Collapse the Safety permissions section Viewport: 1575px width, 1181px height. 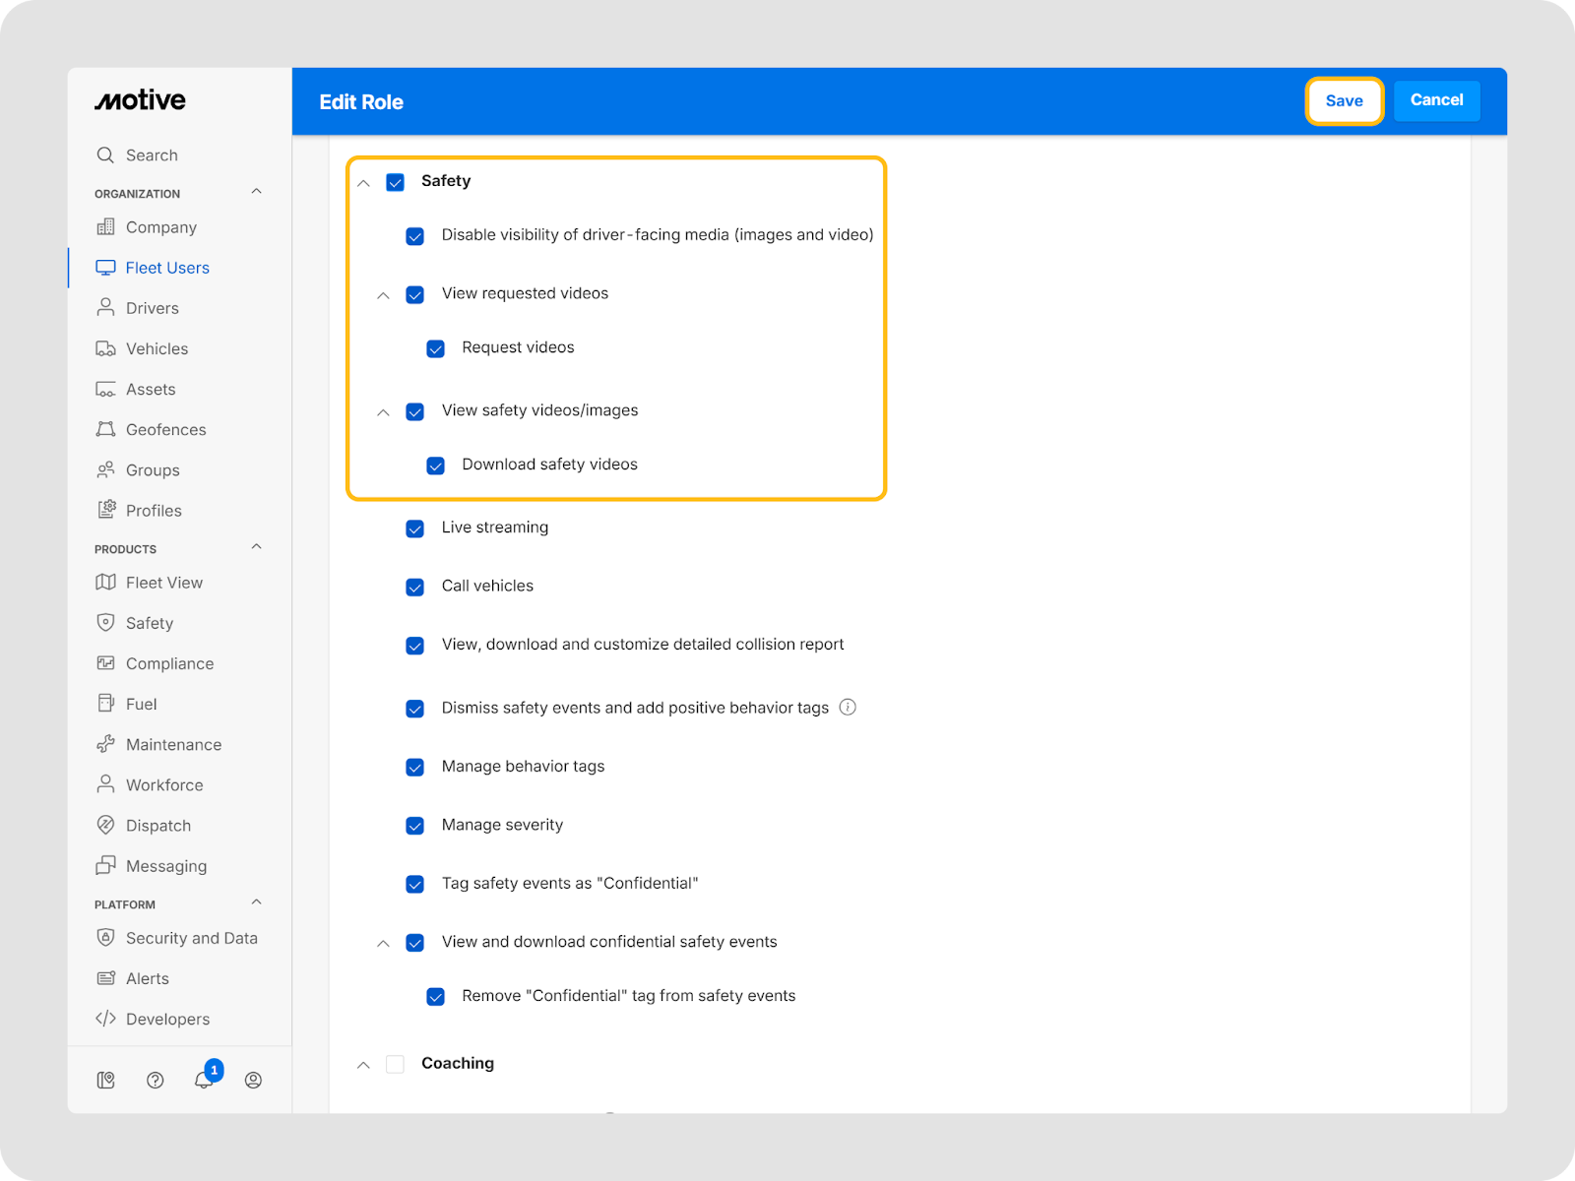point(363,183)
